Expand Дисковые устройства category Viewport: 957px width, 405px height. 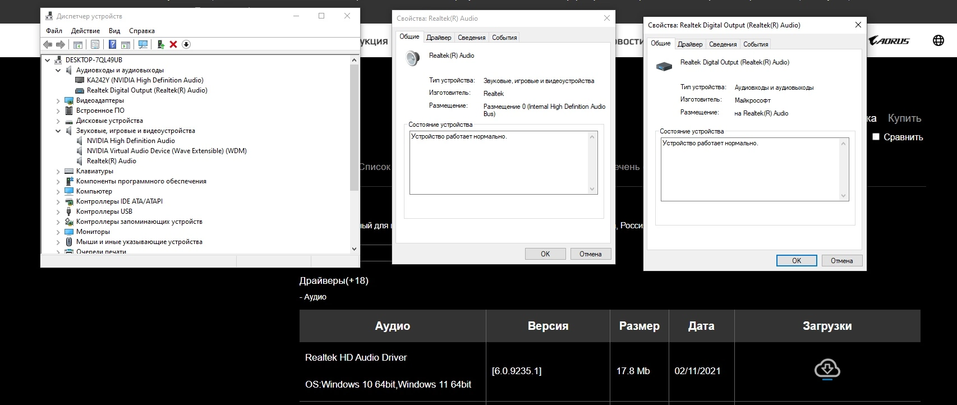(x=58, y=121)
